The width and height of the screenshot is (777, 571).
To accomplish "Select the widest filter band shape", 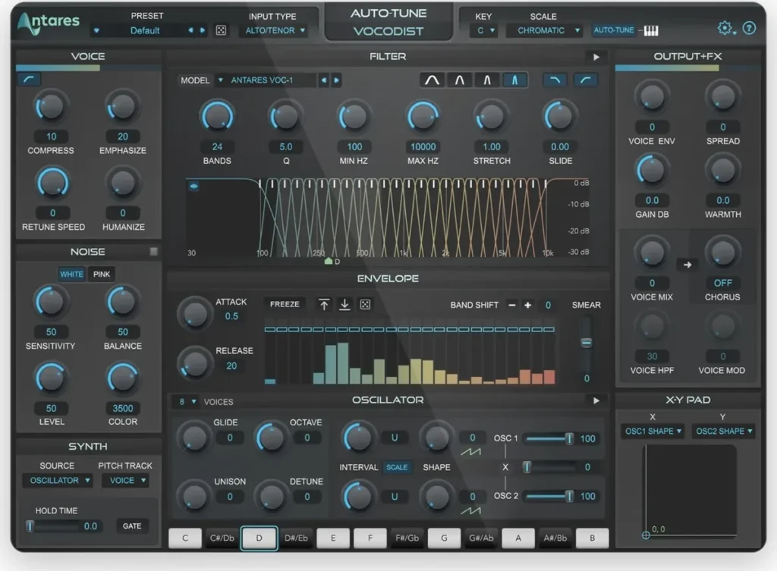I will (432, 80).
